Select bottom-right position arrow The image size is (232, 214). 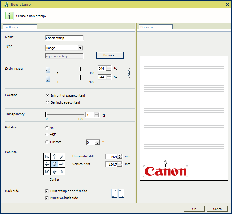pyautogui.click(x=61, y=171)
